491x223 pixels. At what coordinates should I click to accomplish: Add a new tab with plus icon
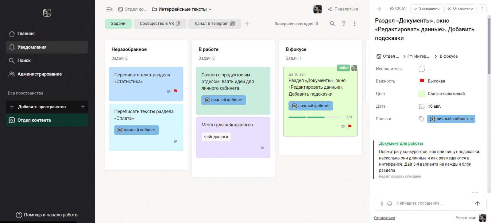tap(247, 24)
